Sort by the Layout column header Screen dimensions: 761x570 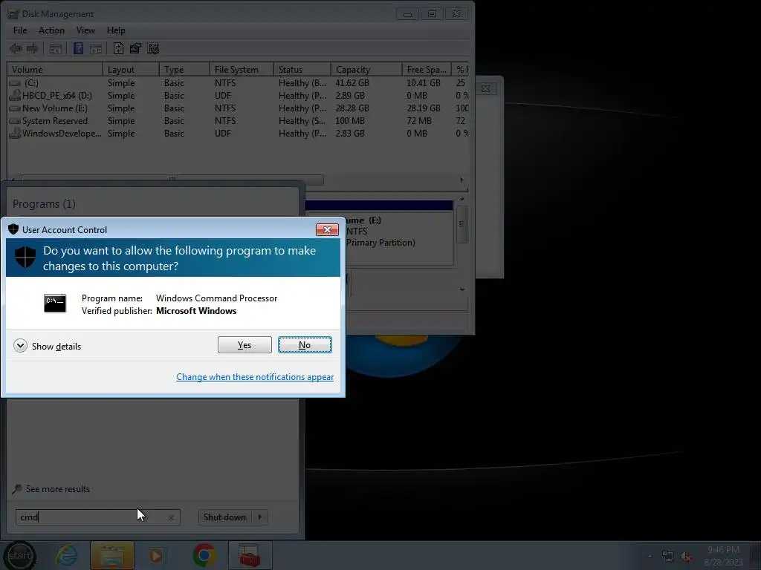pyautogui.click(x=131, y=69)
